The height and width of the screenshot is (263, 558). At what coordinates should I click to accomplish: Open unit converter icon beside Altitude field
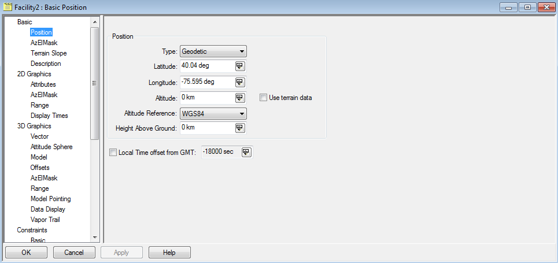coord(240,98)
